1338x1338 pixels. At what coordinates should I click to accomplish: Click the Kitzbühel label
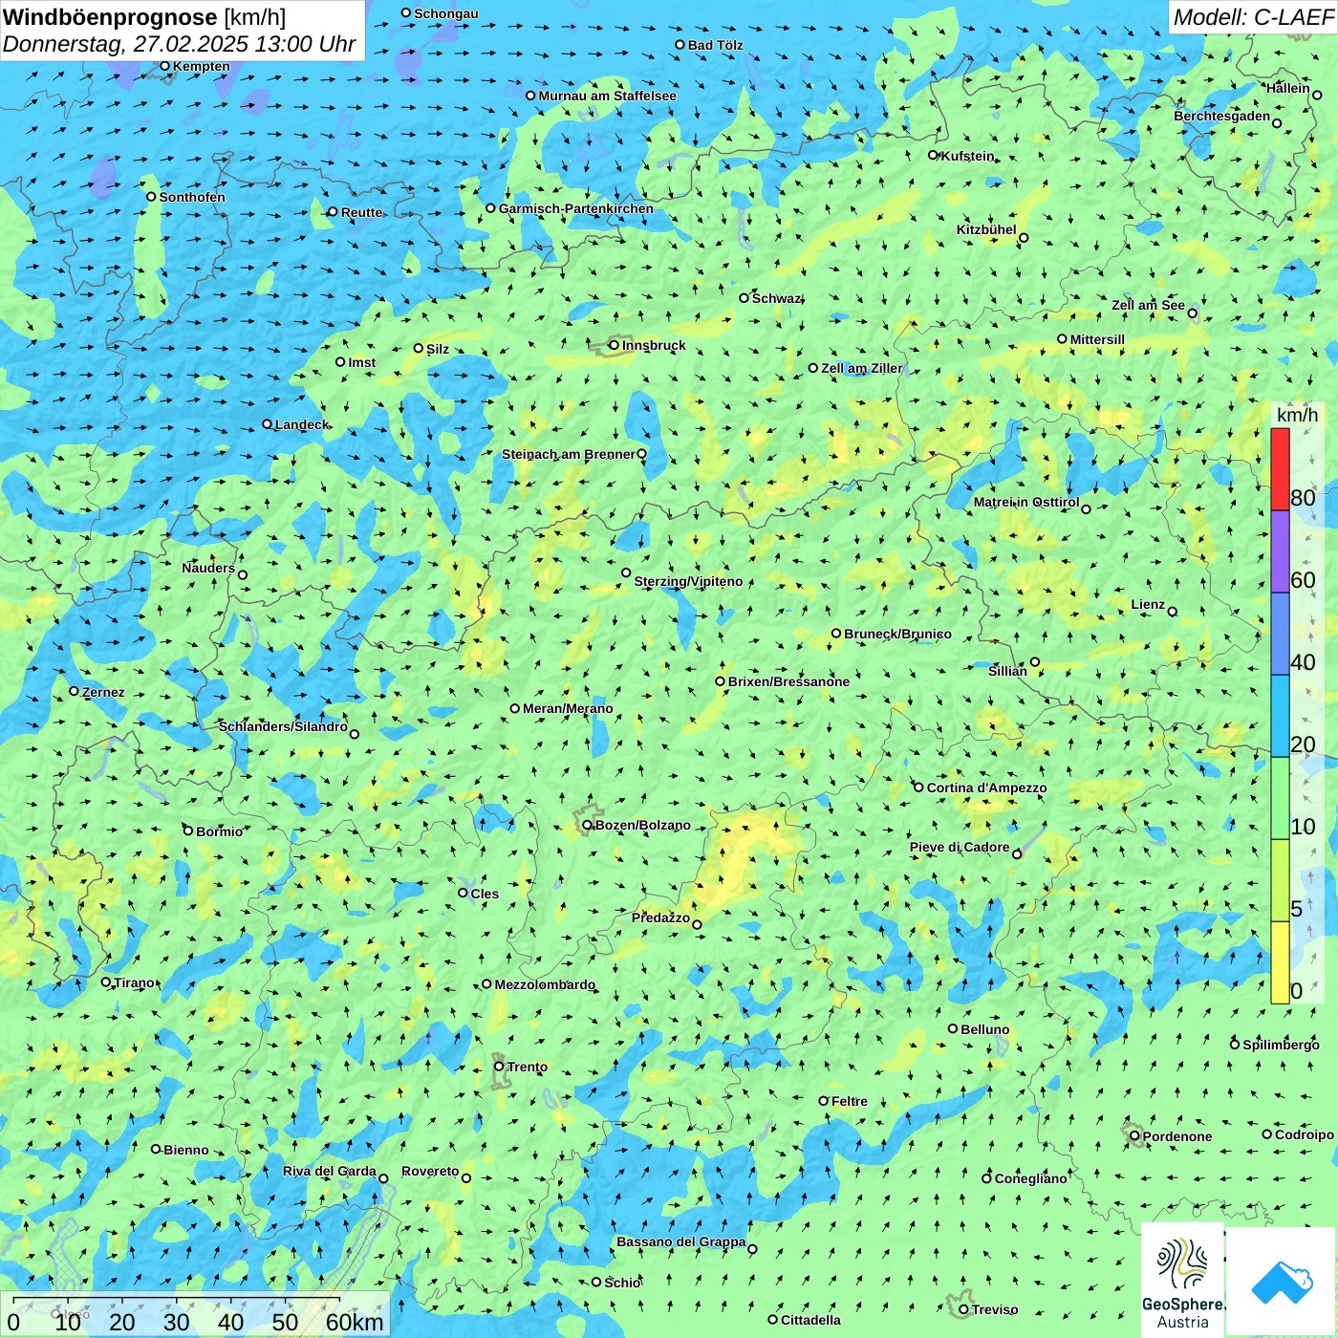point(986,229)
